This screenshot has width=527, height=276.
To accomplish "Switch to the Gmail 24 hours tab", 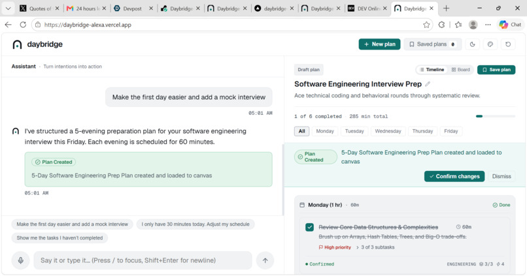I will point(87,8).
